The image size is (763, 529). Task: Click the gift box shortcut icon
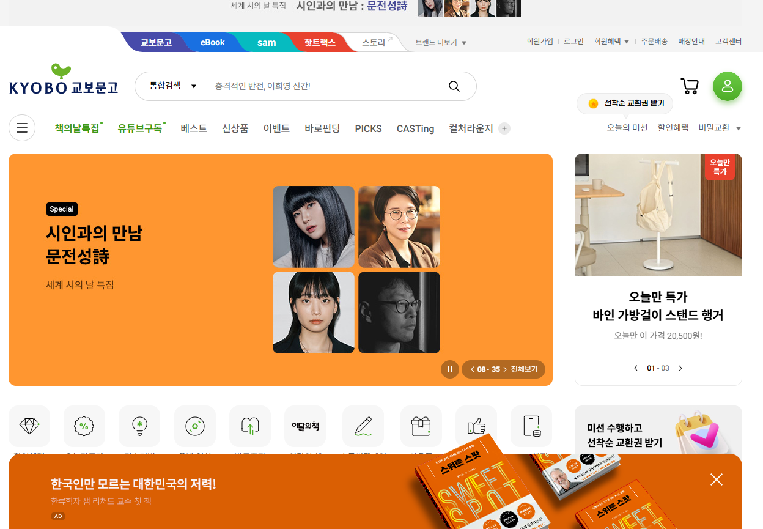[421, 426]
